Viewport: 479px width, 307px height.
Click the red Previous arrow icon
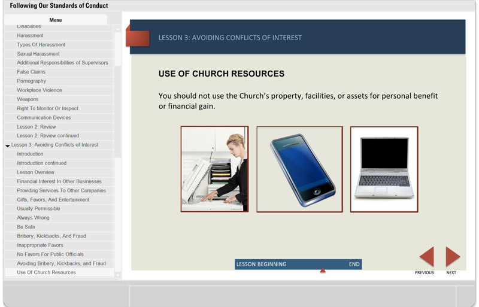pos(427,257)
